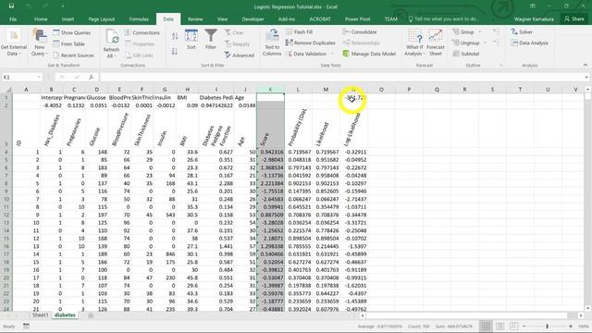592x333 pixels.
Task: Click Zoom out minus button
Action: (524, 326)
